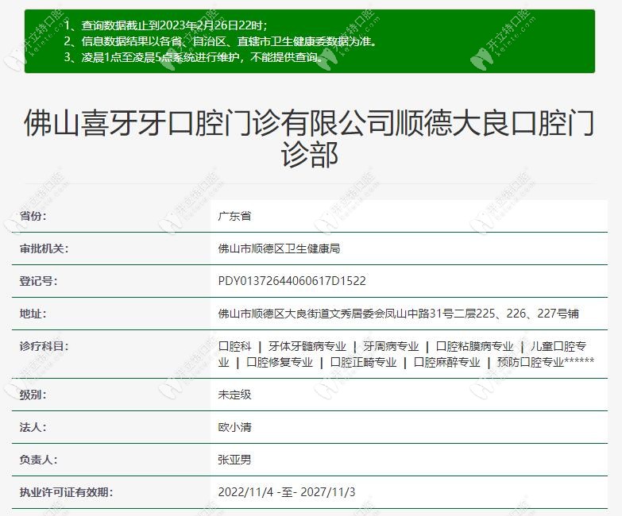The width and height of the screenshot is (622, 516).
Task: Click the approving authority 佛山市顺德区卫生健康局
Action: tap(279, 248)
